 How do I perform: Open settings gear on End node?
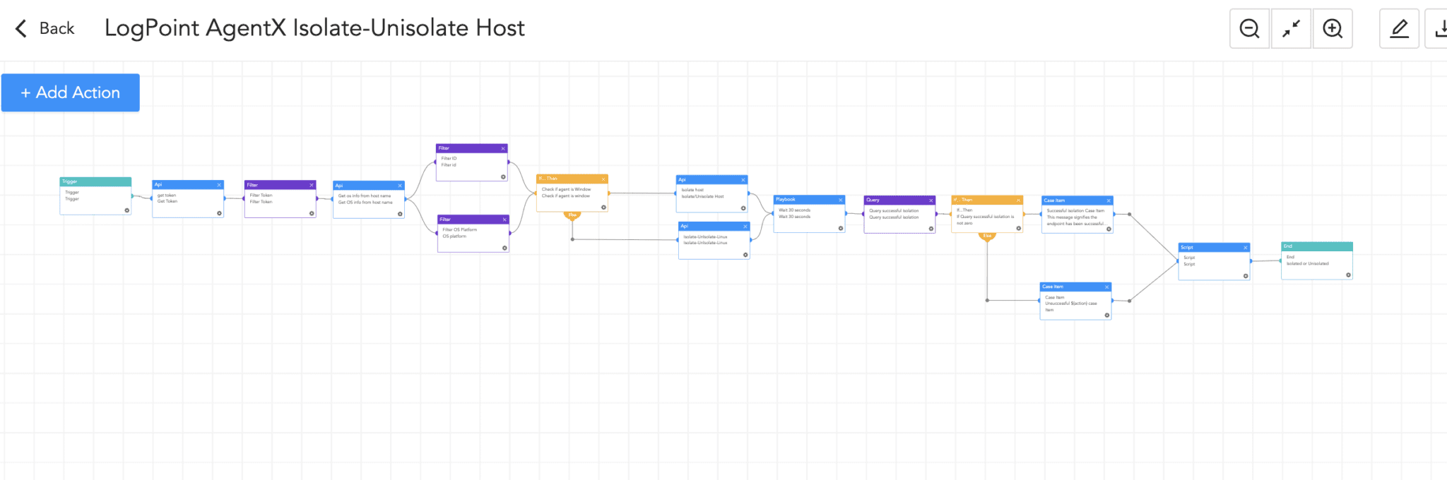click(1348, 275)
